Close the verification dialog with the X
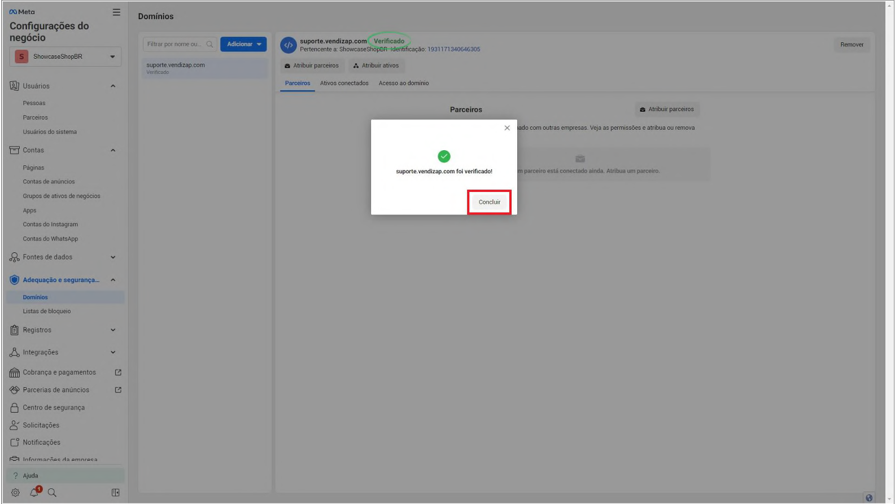Viewport: 895px width, 504px height. pos(507,128)
